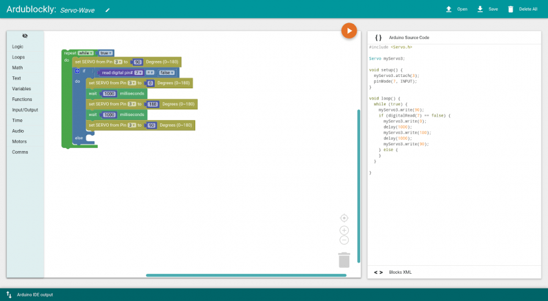Select the Motors toolbox category
The height and width of the screenshot is (301, 548).
click(20, 141)
